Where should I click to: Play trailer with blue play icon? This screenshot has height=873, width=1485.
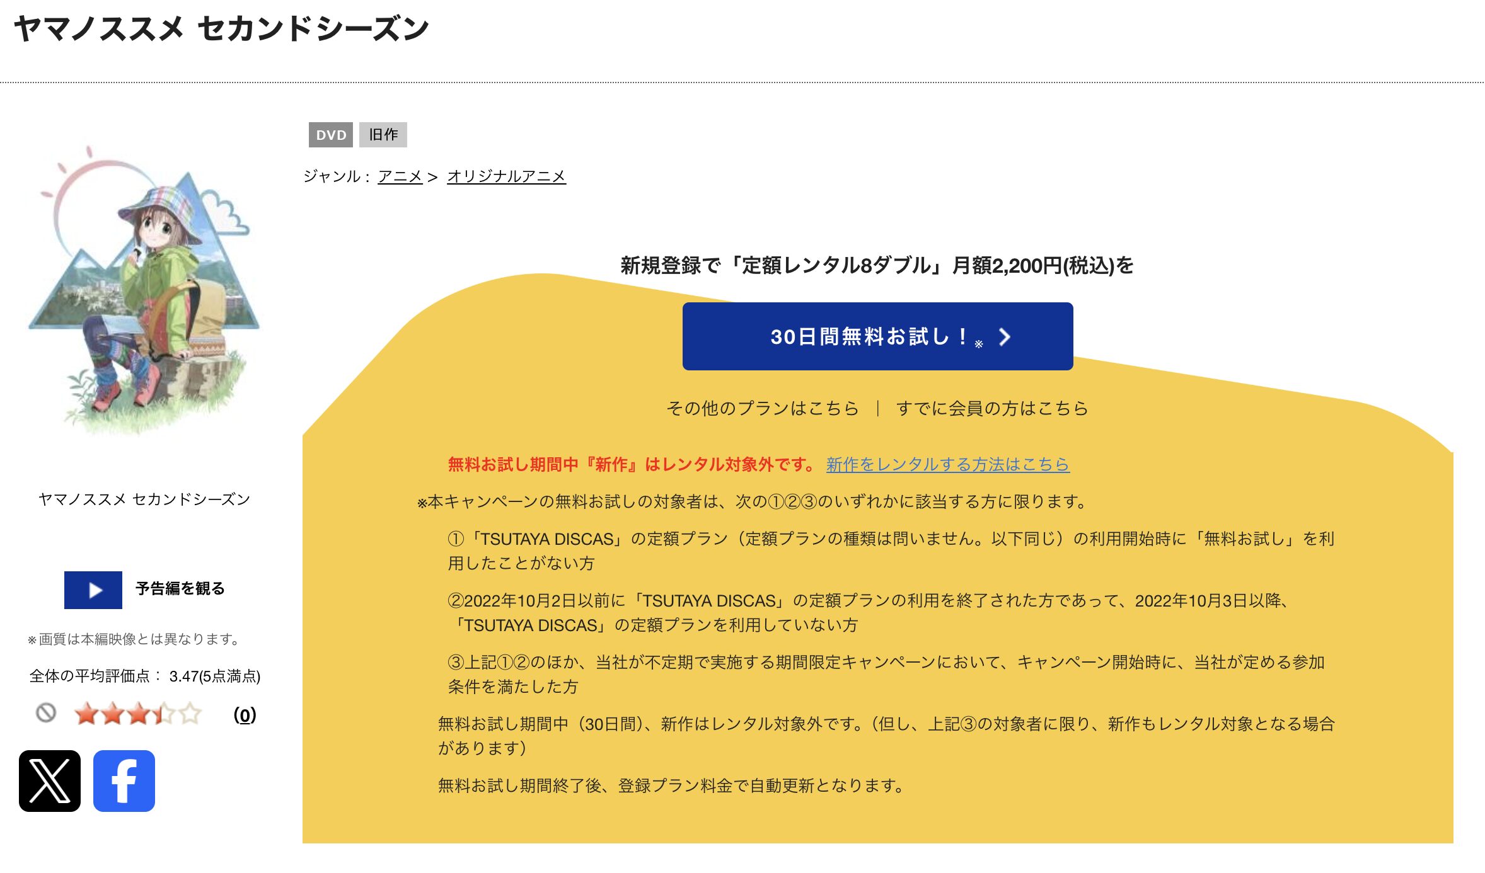93,590
